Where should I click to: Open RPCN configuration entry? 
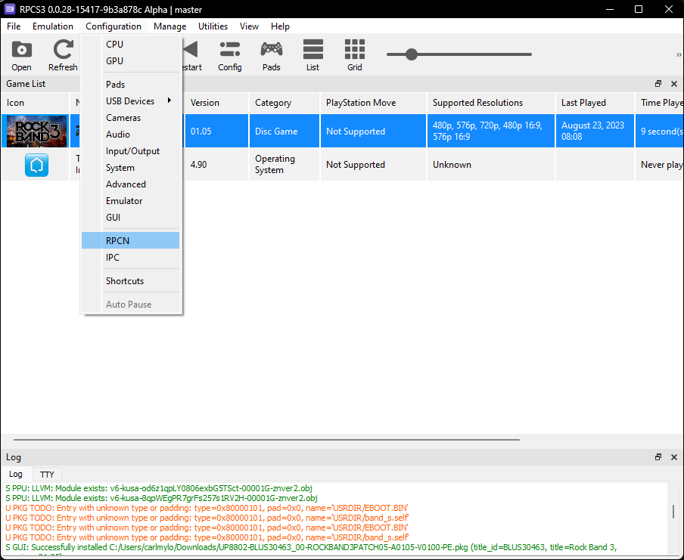[x=130, y=240]
